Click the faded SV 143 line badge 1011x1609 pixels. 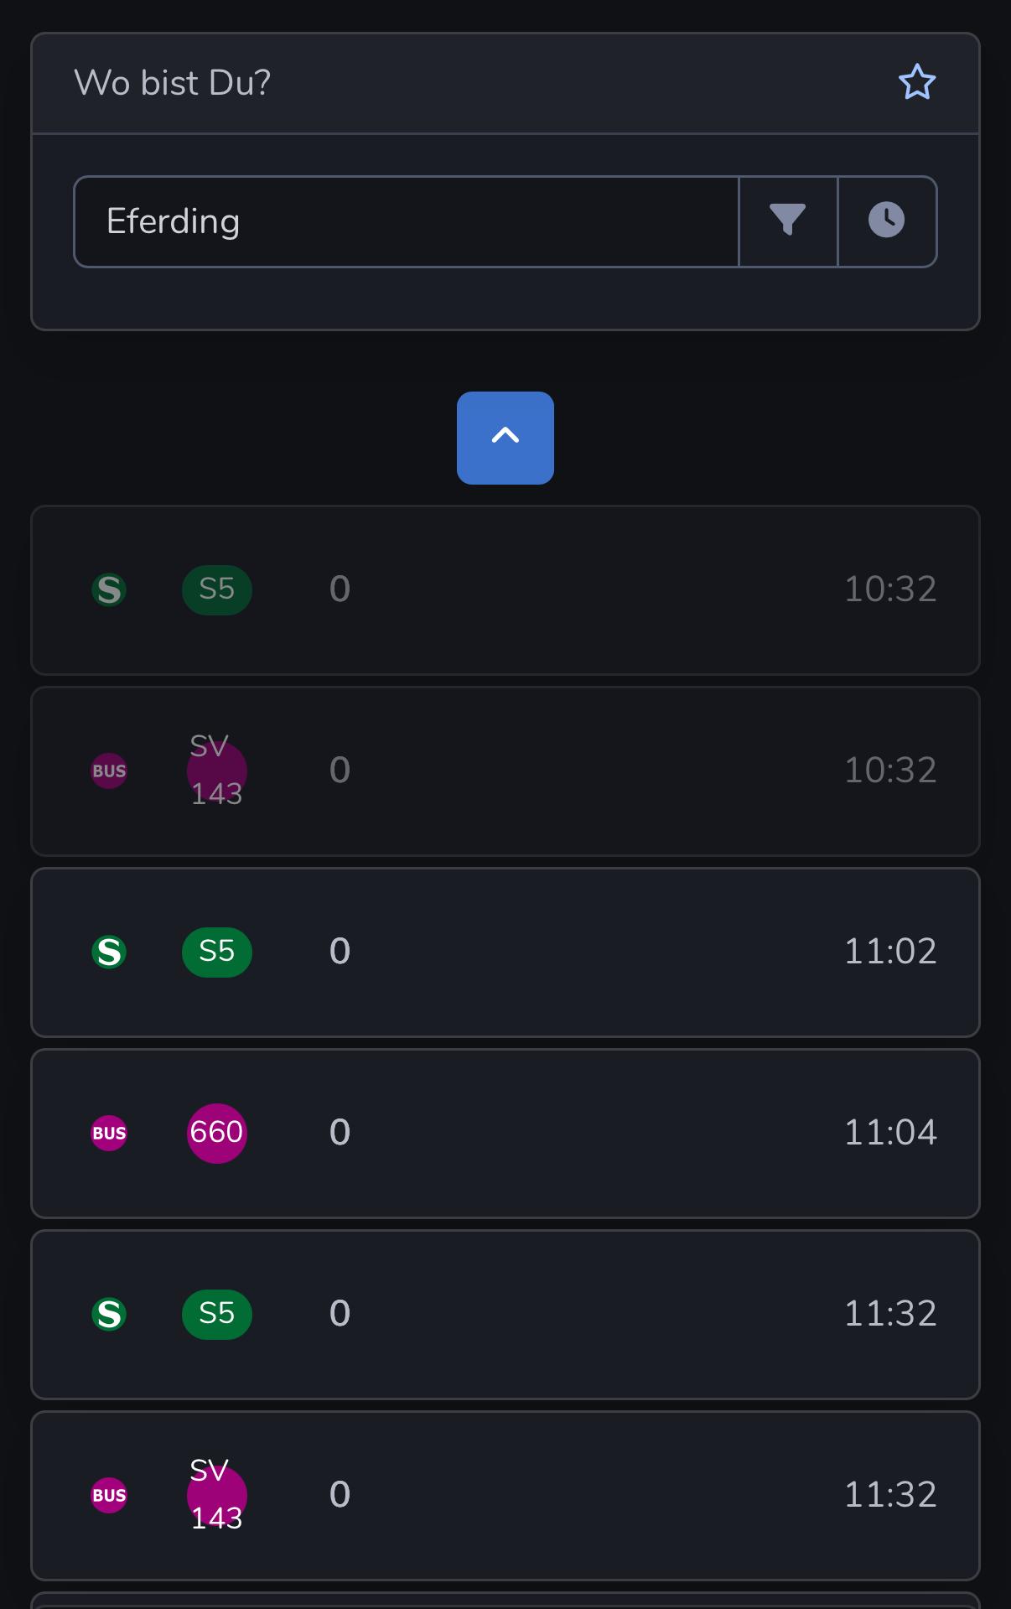tap(216, 771)
